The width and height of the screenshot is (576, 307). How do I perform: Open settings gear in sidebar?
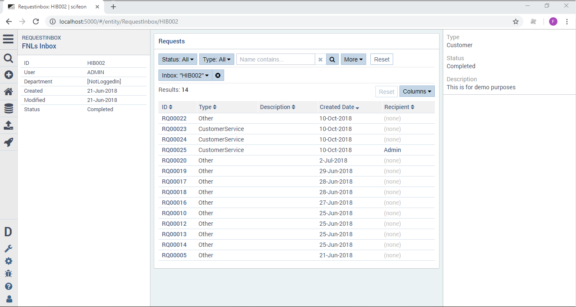[x=8, y=261]
